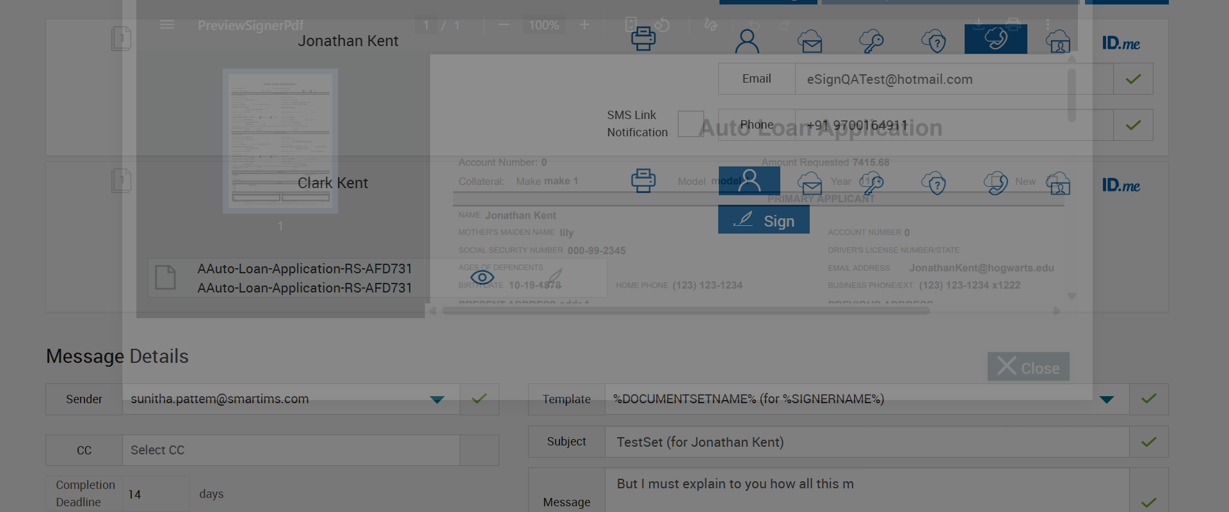The height and width of the screenshot is (512, 1229).
Task: Click the Sign button
Action: (764, 220)
